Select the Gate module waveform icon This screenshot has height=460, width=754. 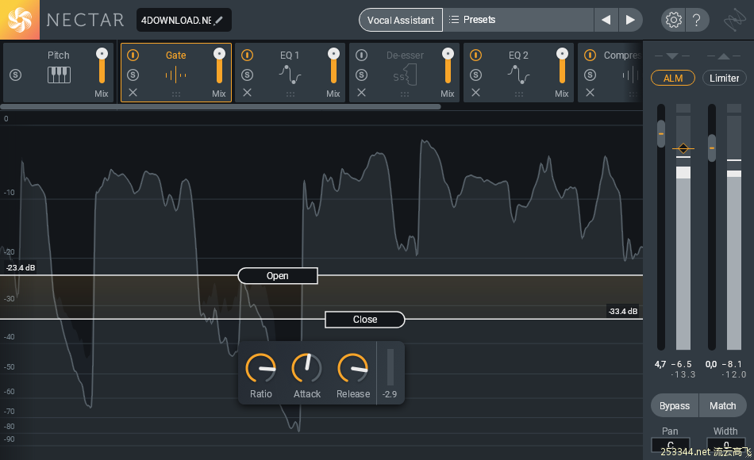point(176,75)
